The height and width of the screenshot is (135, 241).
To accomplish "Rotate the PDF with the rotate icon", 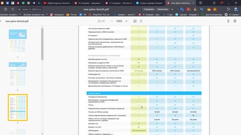I will [141, 21].
